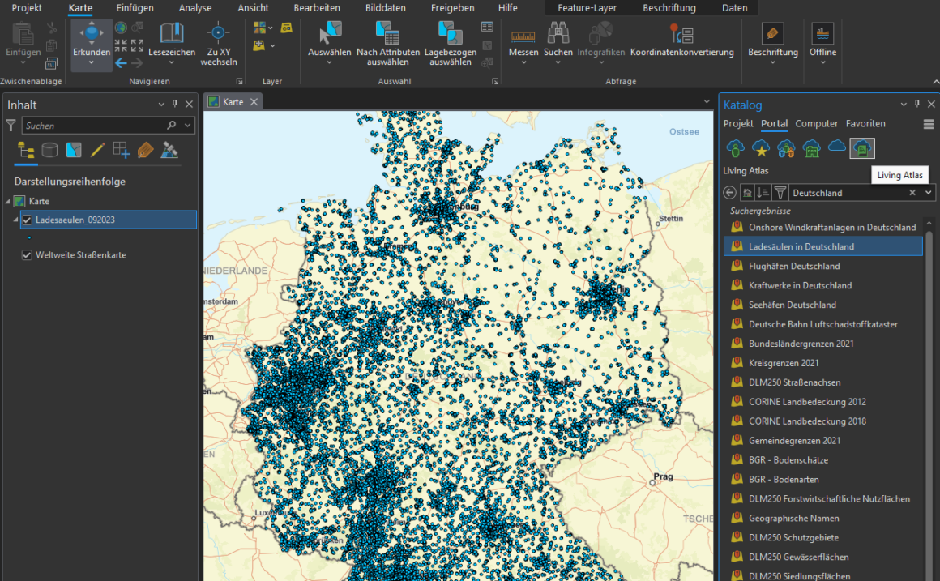Show list by editing pencil icon
The width and height of the screenshot is (940, 581).
(98, 150)
